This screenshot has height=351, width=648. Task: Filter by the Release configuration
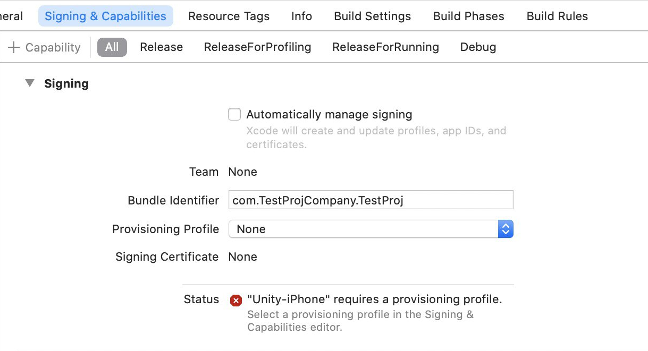tap(161, 47)
